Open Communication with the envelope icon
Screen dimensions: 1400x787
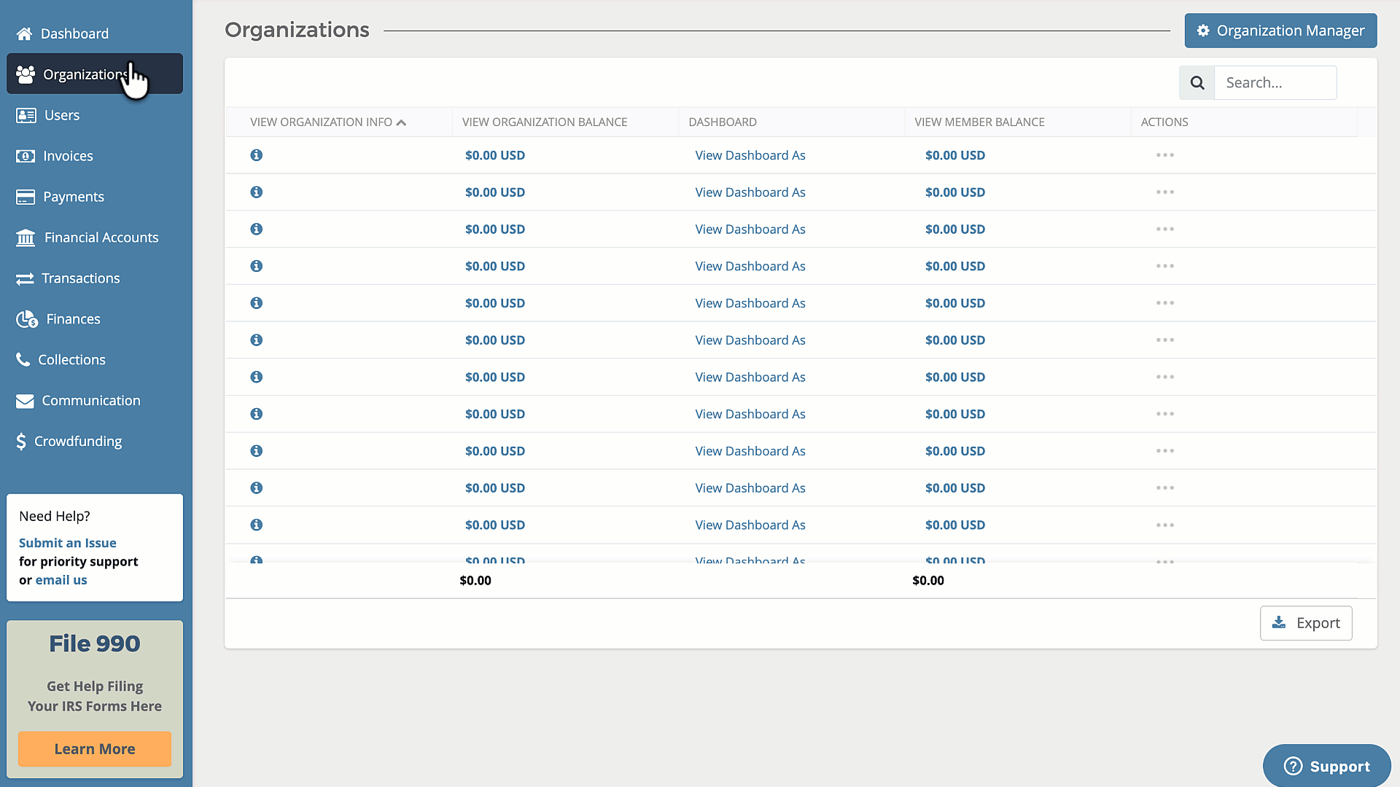(x=25, y=401)
